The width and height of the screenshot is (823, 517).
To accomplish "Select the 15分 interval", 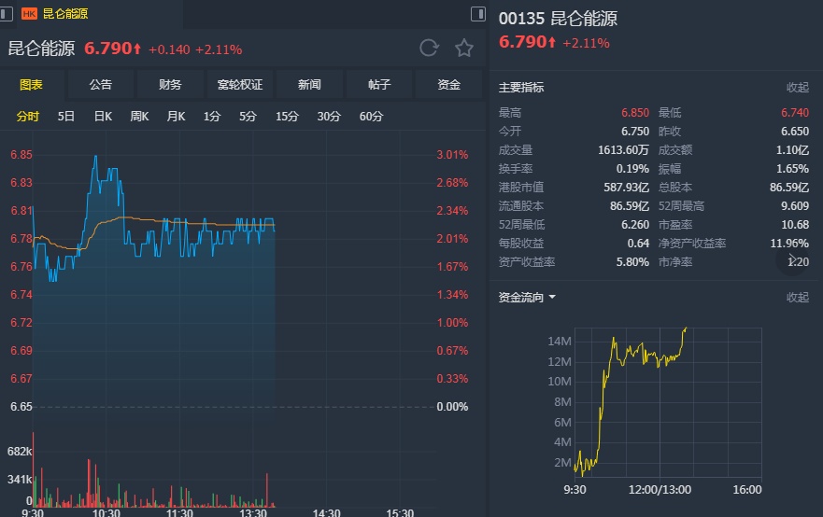I will pos(287,117).
